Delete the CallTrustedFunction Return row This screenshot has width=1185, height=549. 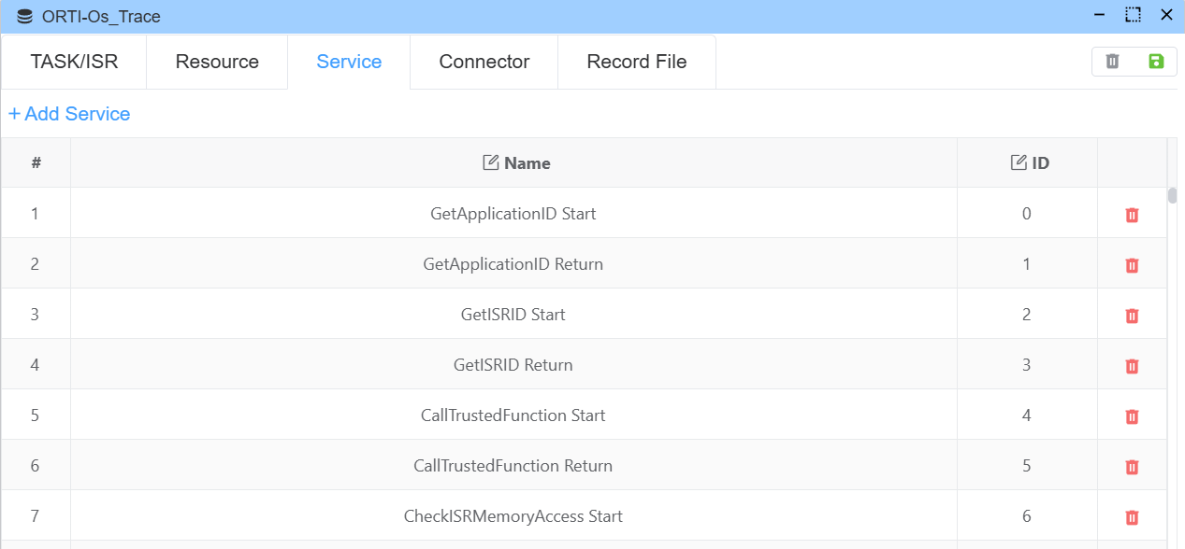point(1132,467)
